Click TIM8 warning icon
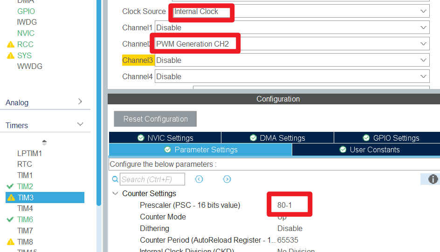 pyautogui.click(x=11, y=242)
